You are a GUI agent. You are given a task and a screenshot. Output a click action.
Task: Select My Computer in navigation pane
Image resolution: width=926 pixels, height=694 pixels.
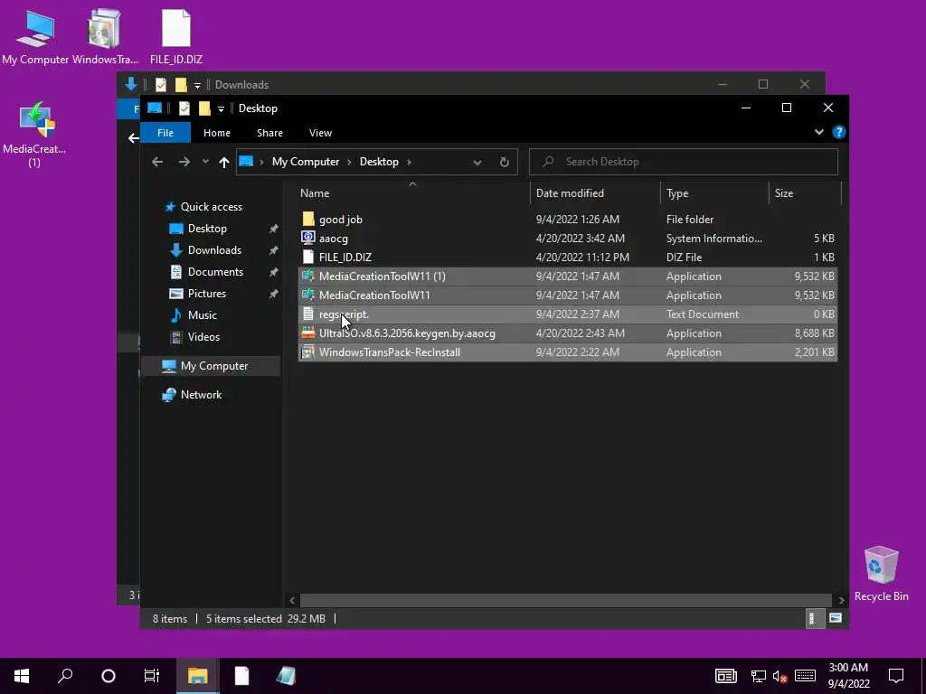pyautogui.click(x=210, y=366)
